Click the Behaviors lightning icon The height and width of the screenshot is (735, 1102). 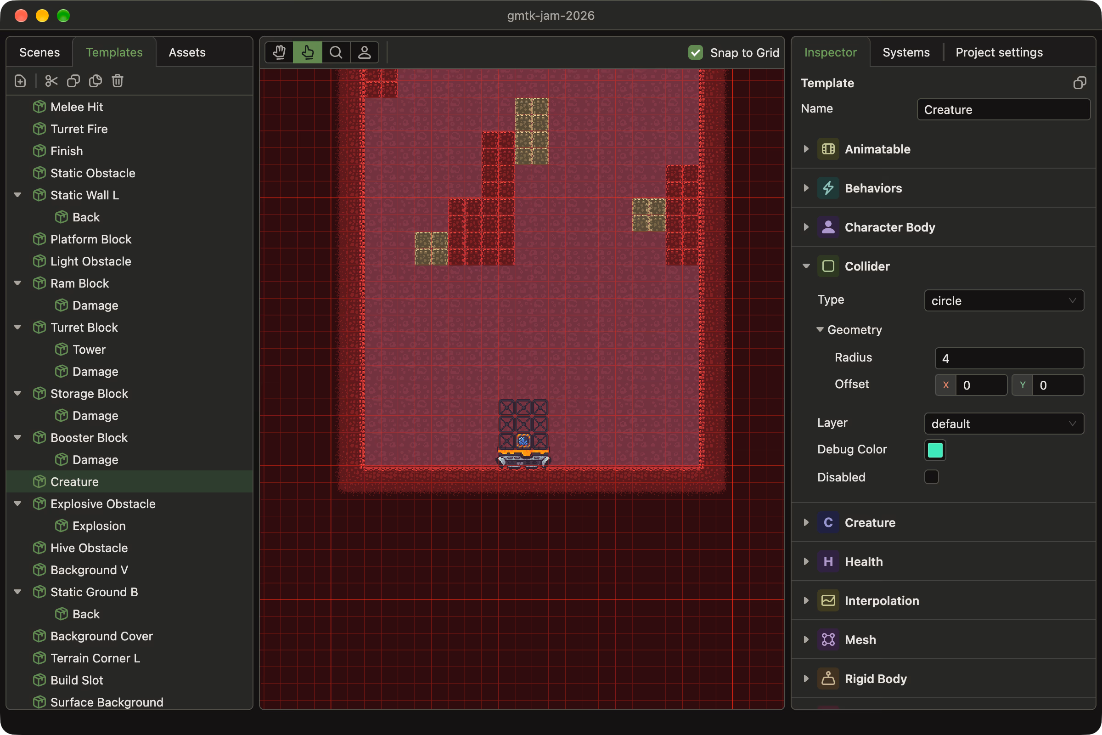coord(828,188)
